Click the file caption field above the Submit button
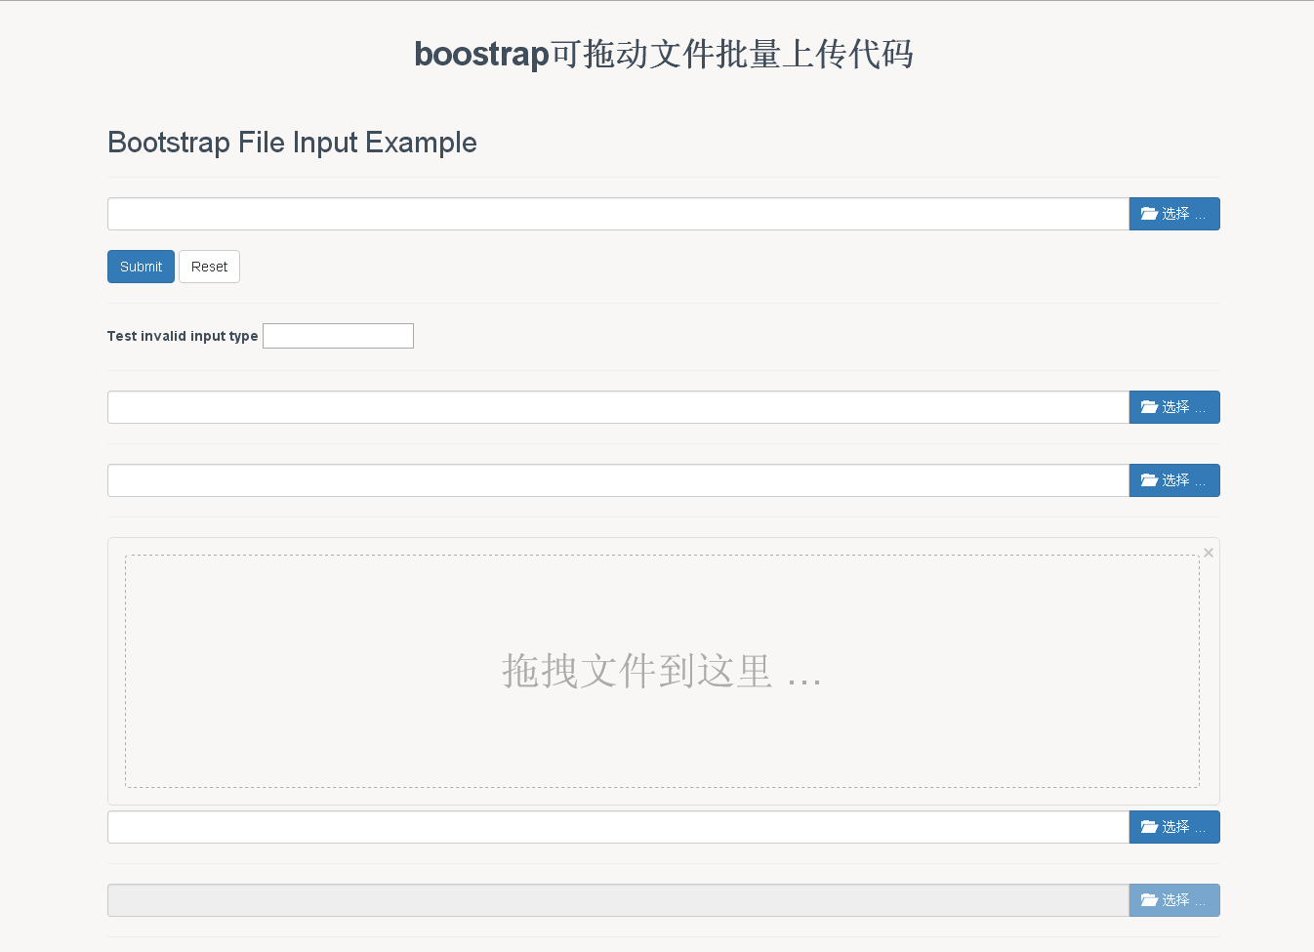1314x952 pixels. pyautogui.click(x=618, y=214)
